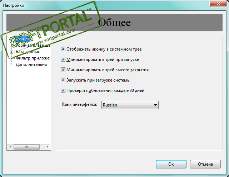Screen dimensions: 229x177
Task: Select 'Общее' in settings tree
Action: (x=23, y=39)
